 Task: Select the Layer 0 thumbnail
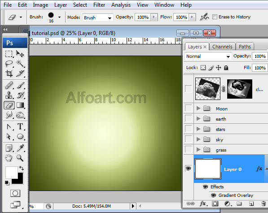tap(208, 169)
